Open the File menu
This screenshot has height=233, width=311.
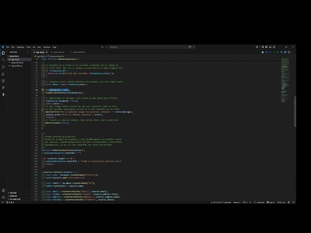tap(8, 47)
